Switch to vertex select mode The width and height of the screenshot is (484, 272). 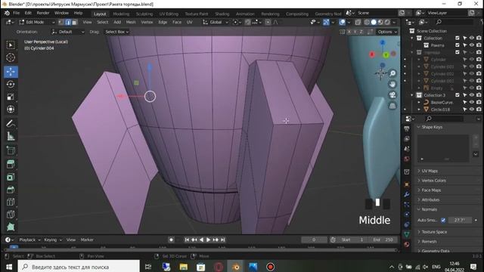pos(61,22)
